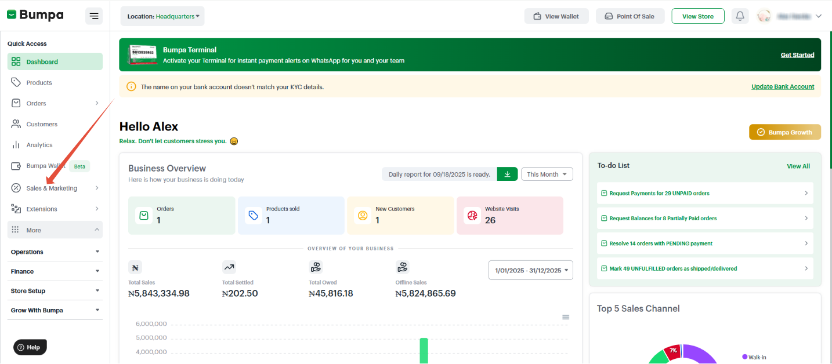This screenshot has width=832, height=364.
Task: Open the profile account dropdown chevron
Action: tap(819, 16)
